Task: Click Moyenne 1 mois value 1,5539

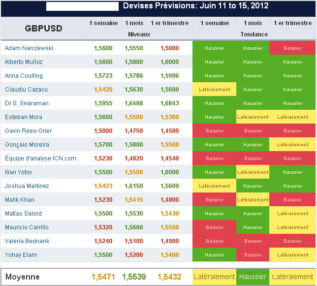Action: [134, 277]
